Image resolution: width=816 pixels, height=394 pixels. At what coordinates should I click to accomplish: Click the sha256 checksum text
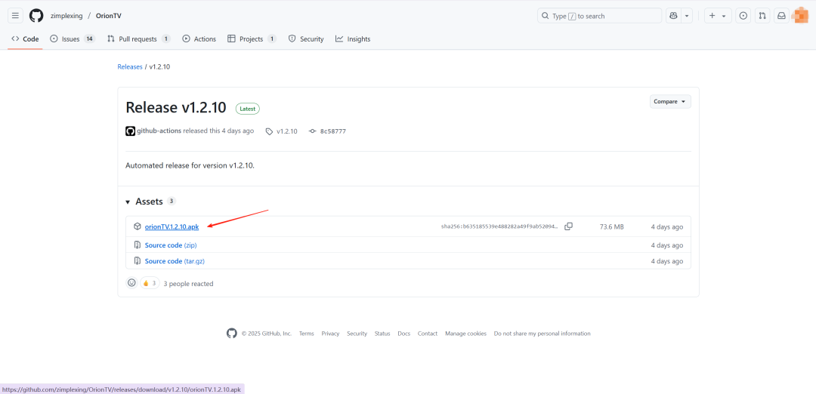(x=499, y=226)
